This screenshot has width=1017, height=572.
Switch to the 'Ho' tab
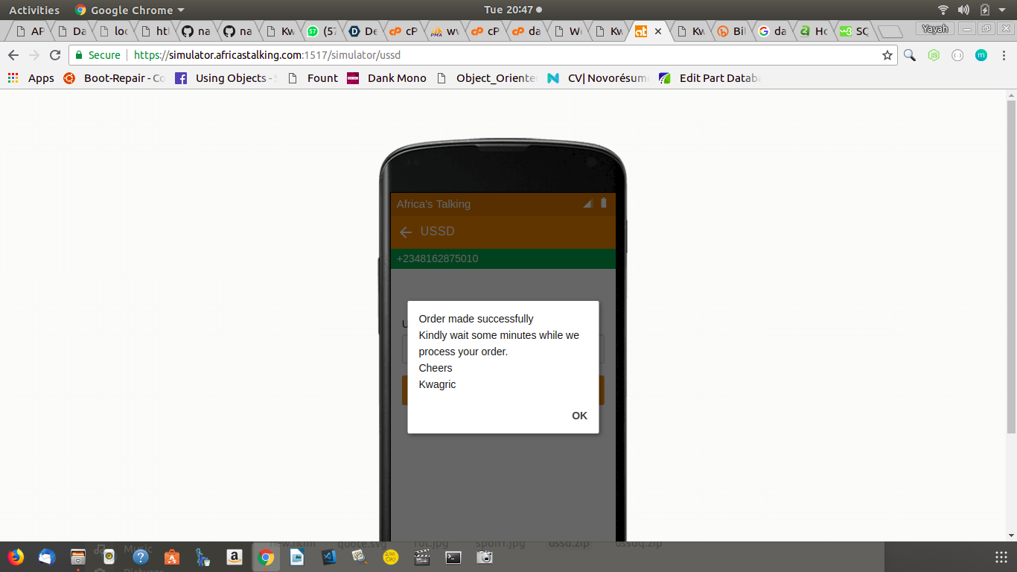tap(813, 31)
